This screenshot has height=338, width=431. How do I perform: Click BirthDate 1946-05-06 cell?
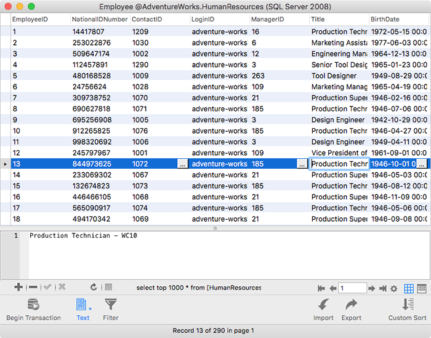(x=398, y=208)
